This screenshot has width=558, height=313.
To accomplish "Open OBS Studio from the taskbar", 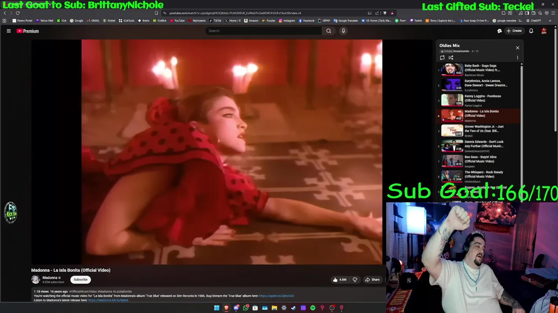I will (332, 308).
